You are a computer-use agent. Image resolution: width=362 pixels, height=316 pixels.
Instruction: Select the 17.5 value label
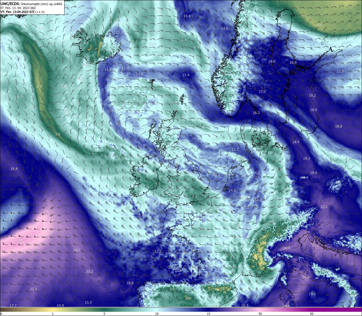tap(158, 252)
